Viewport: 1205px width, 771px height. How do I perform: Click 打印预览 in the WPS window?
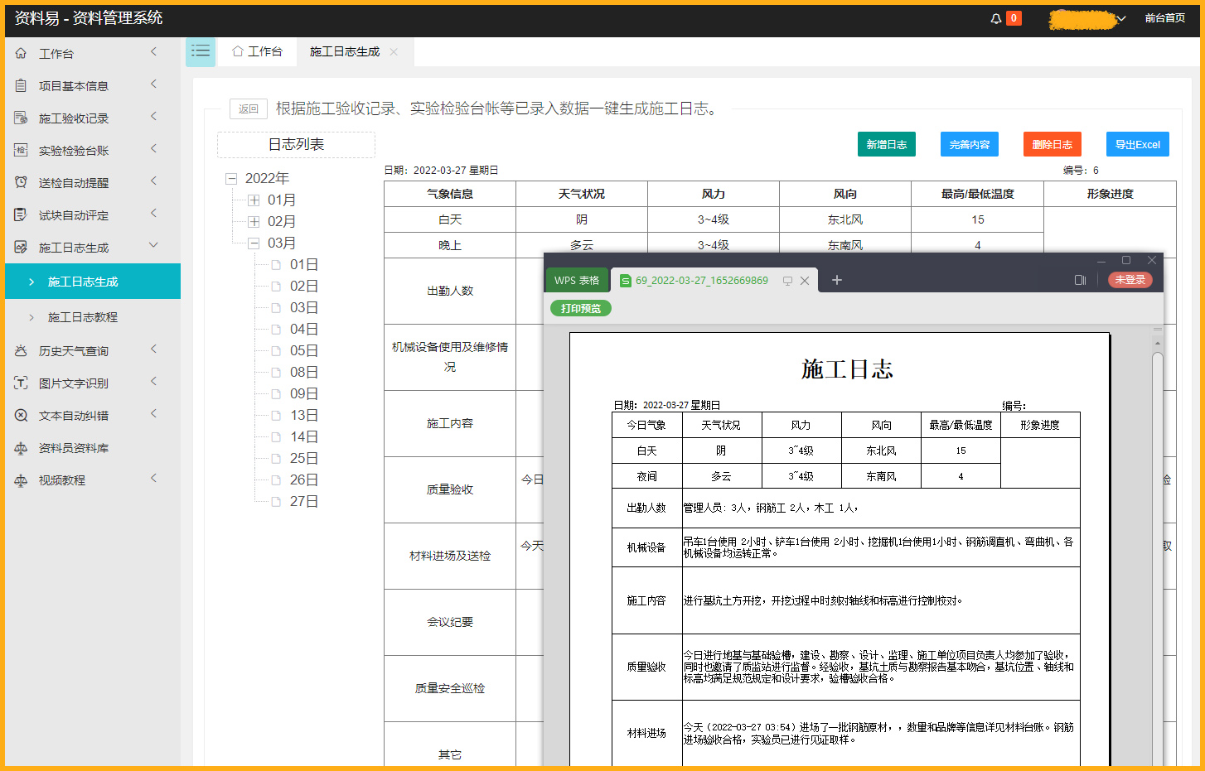coord(580,307)
